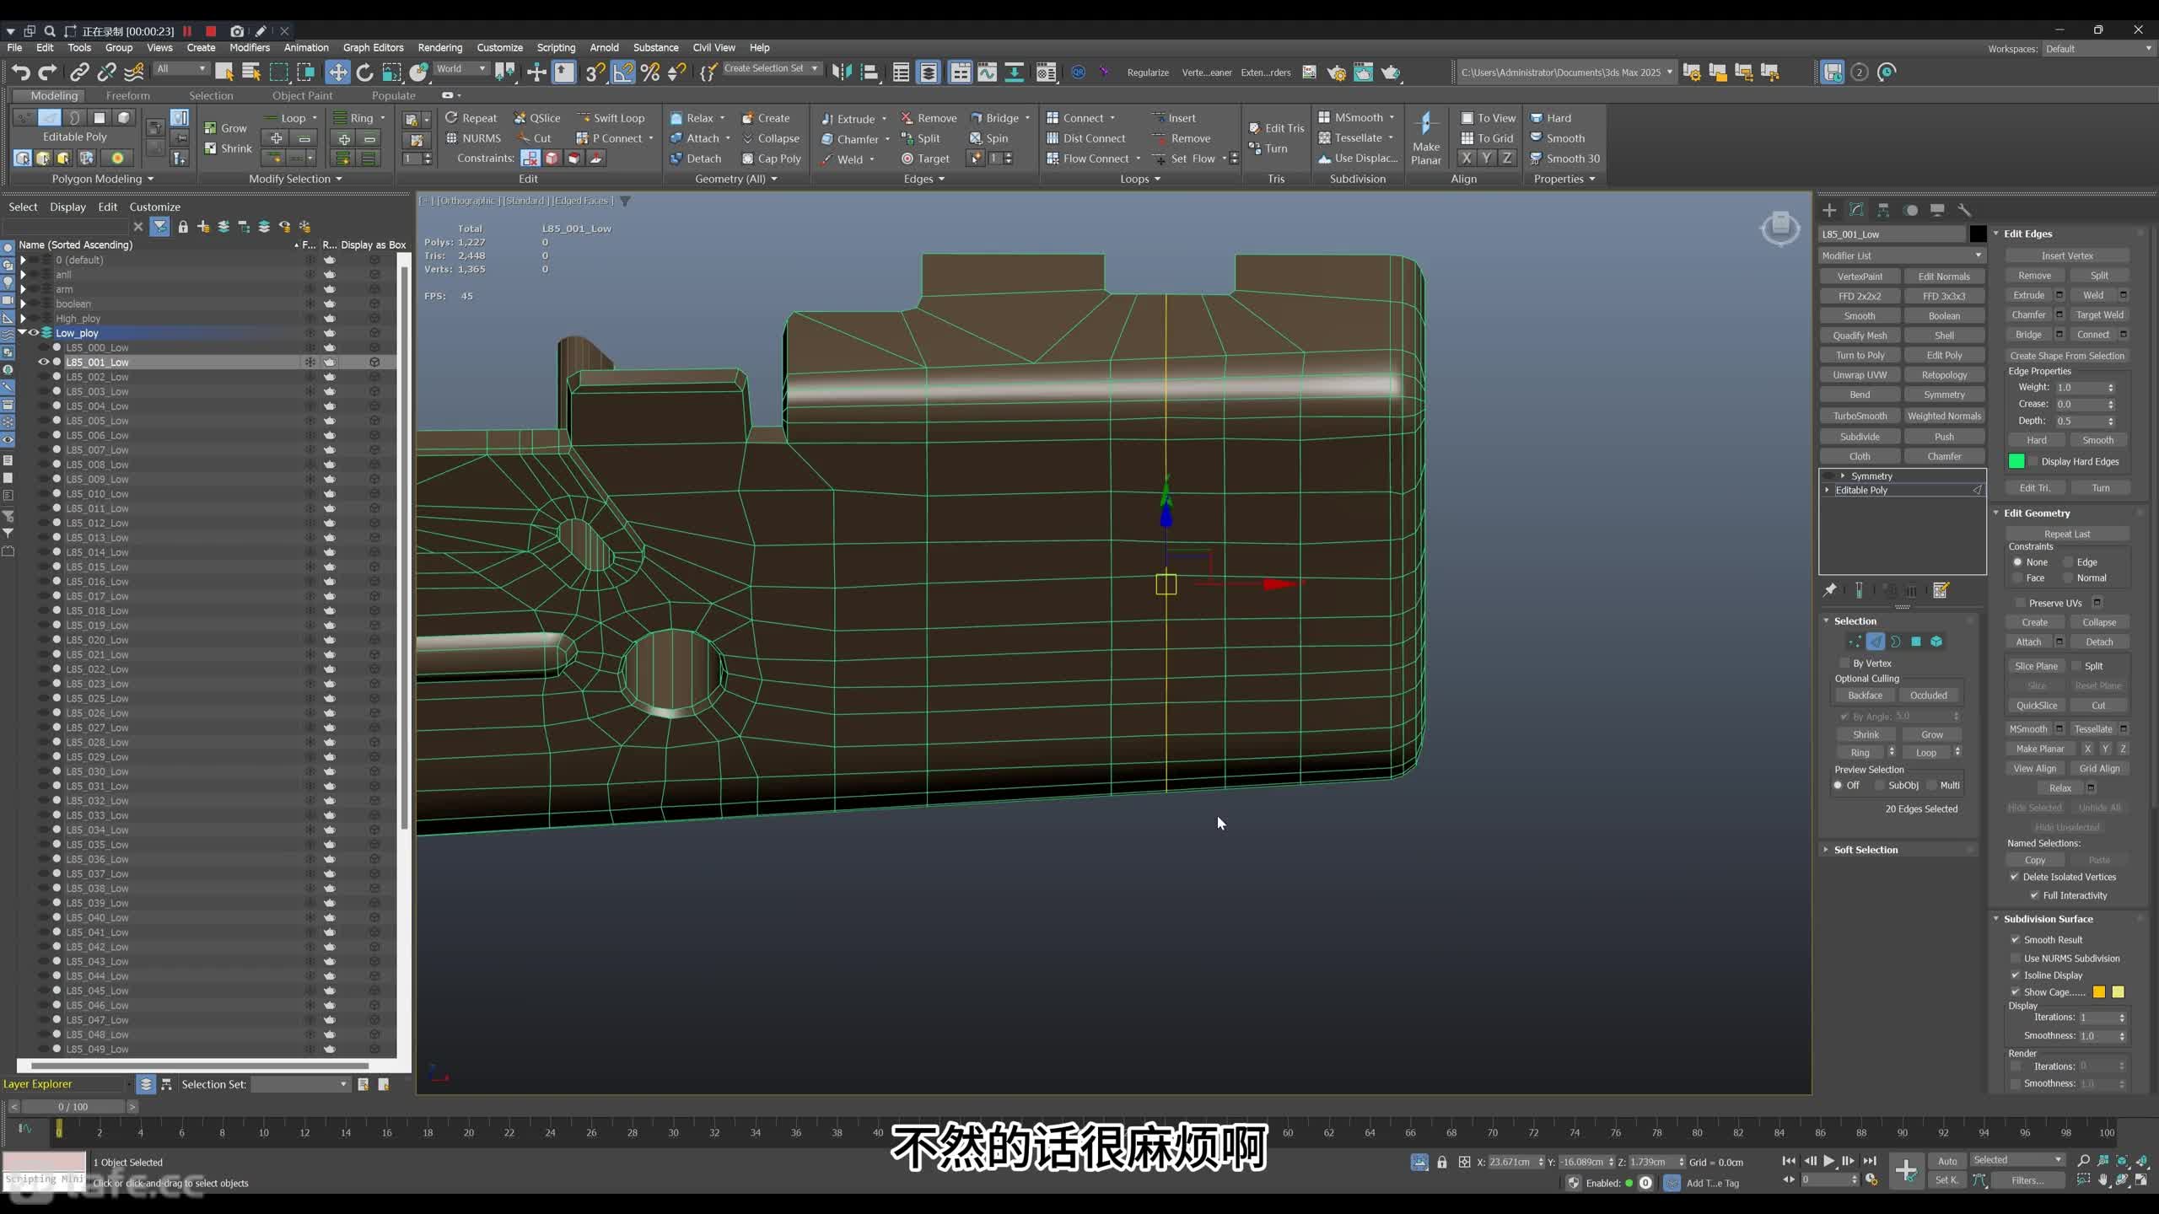Open the Selection Set combo box
Image resolution: width=2159 pixels, height=1214 pixels.
coord(300,1084)
